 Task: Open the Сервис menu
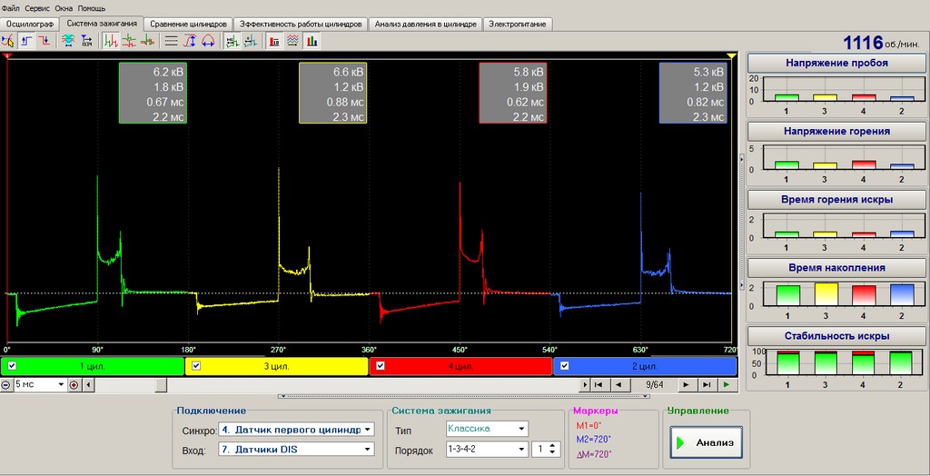coord(38,8)
